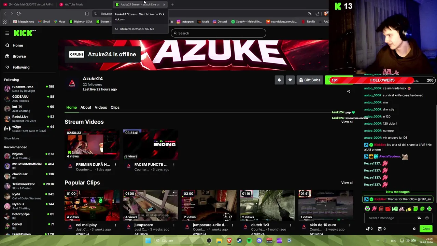This screenshot has height=246, width=437.
Task: Open chat settings gear icon
Action: pyautogui.click(x=414, y=229)
